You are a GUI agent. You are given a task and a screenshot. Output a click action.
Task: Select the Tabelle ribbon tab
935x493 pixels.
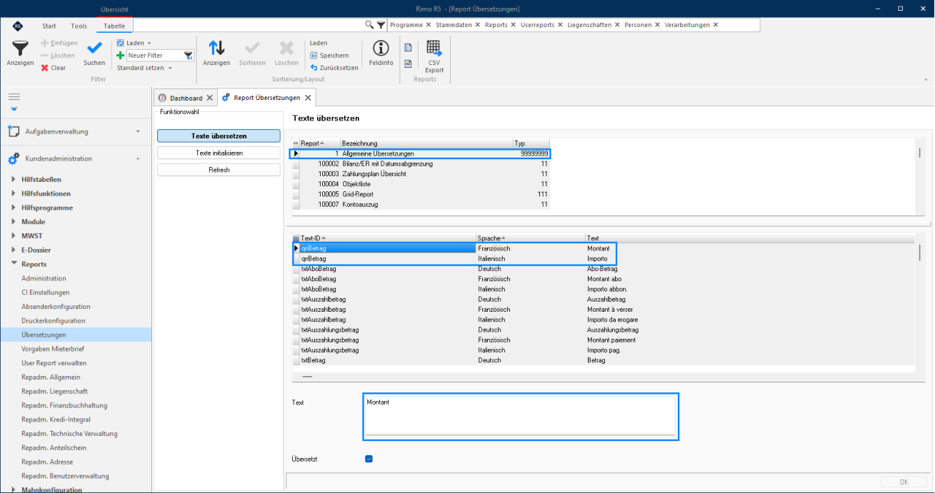[114, 26]
